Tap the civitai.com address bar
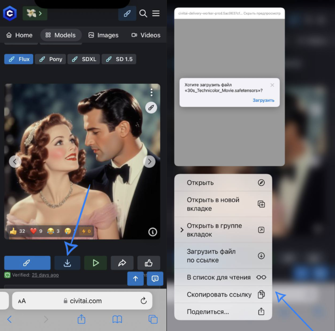This screenshot has height=331, width=335. click(82, 301)
